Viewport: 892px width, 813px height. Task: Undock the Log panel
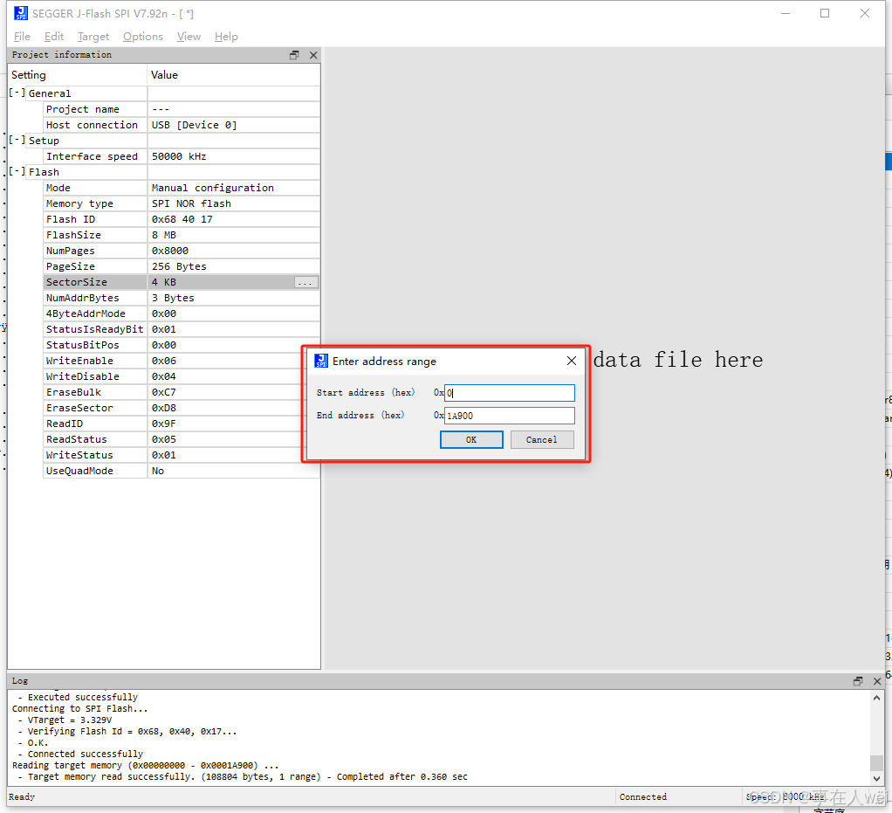pyautogui.click(x=858, y=681)
